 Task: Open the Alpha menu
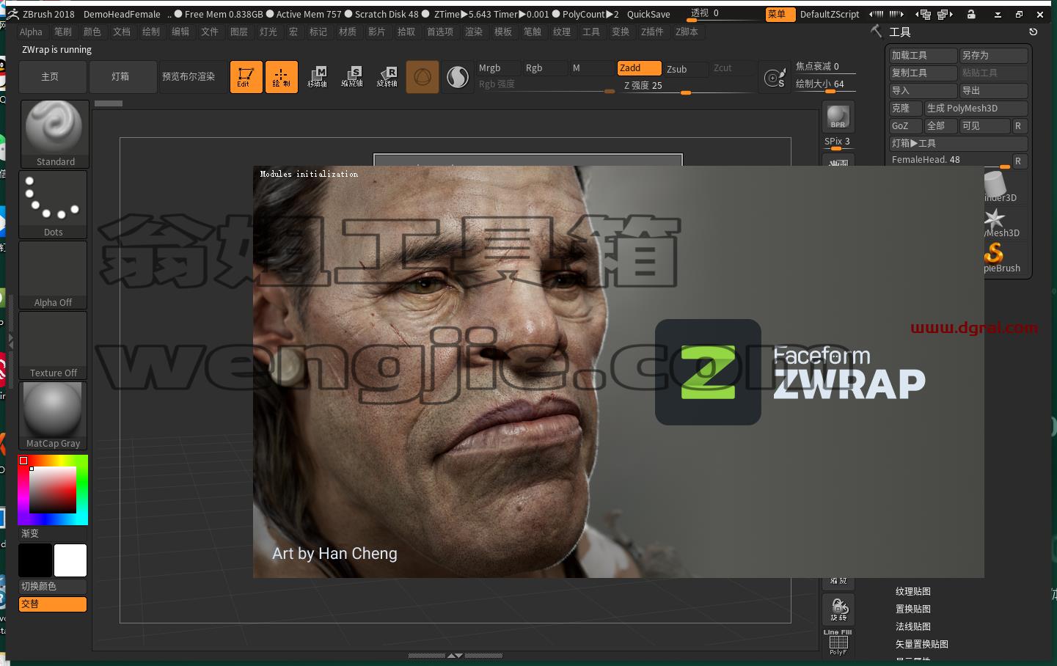pyautogui.click(x=31, y=32)
